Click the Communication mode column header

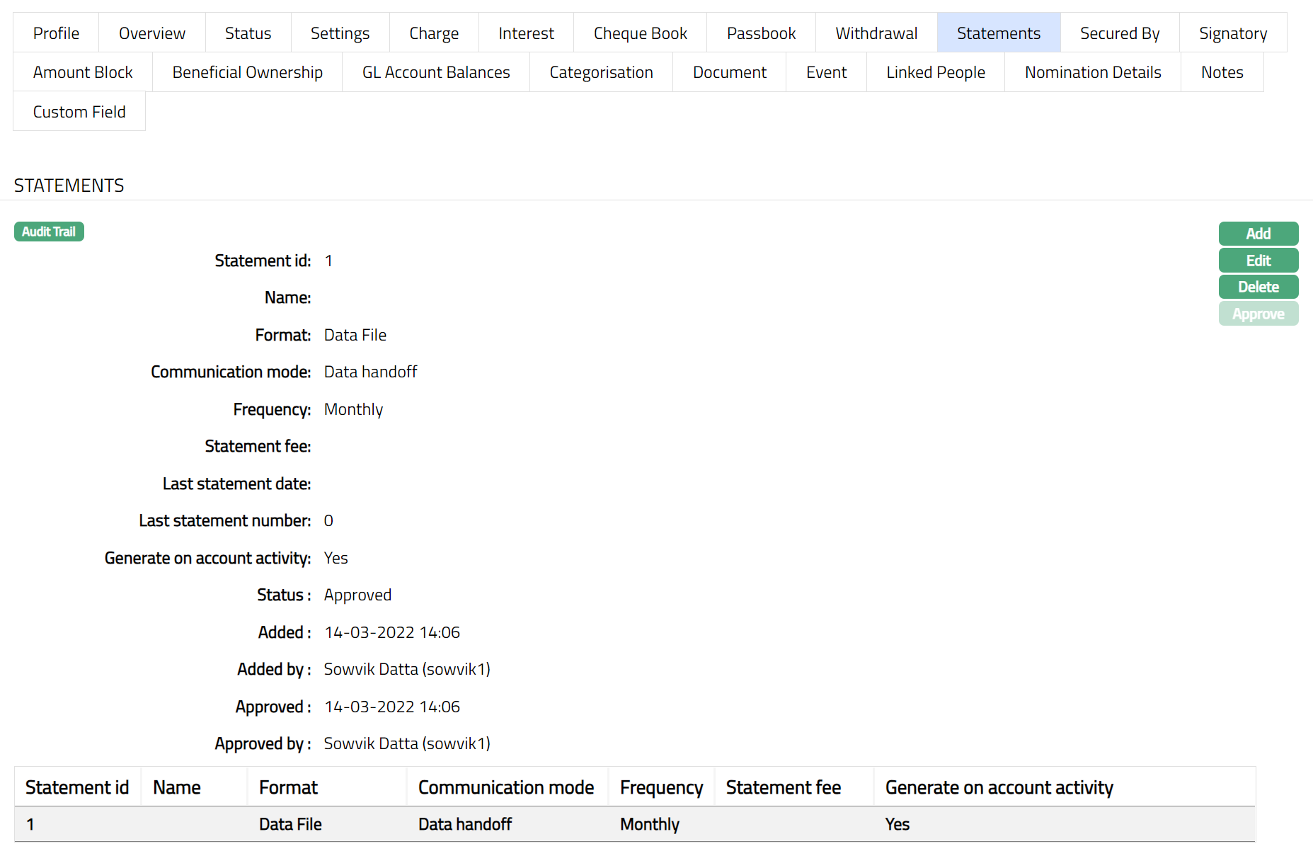point(505,787)
